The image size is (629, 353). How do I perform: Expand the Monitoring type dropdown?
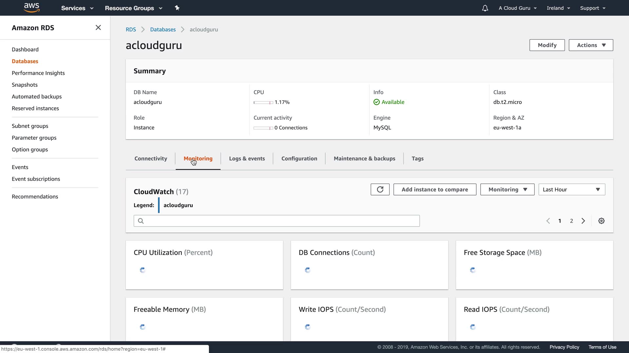(507, 190)
